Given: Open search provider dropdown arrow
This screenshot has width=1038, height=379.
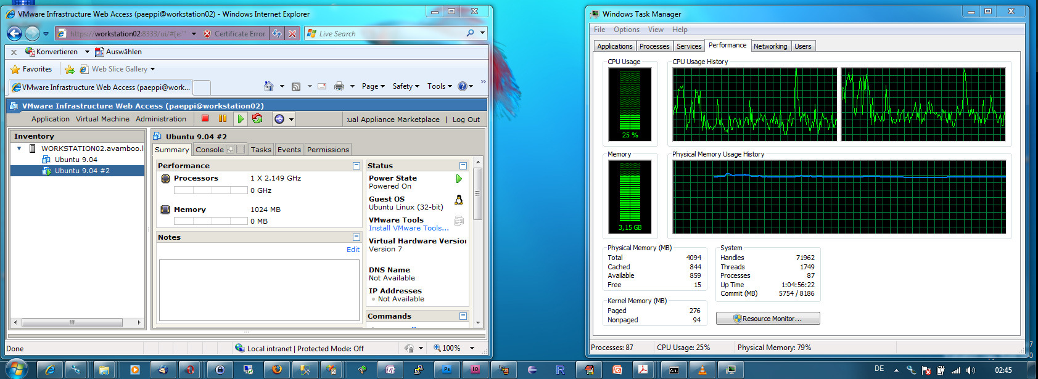Looking at the screenshot, I should tap(482, 33).
